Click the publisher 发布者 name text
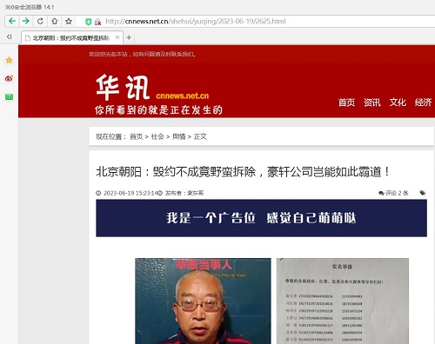 pyautogui.click(x=184, y=193)
